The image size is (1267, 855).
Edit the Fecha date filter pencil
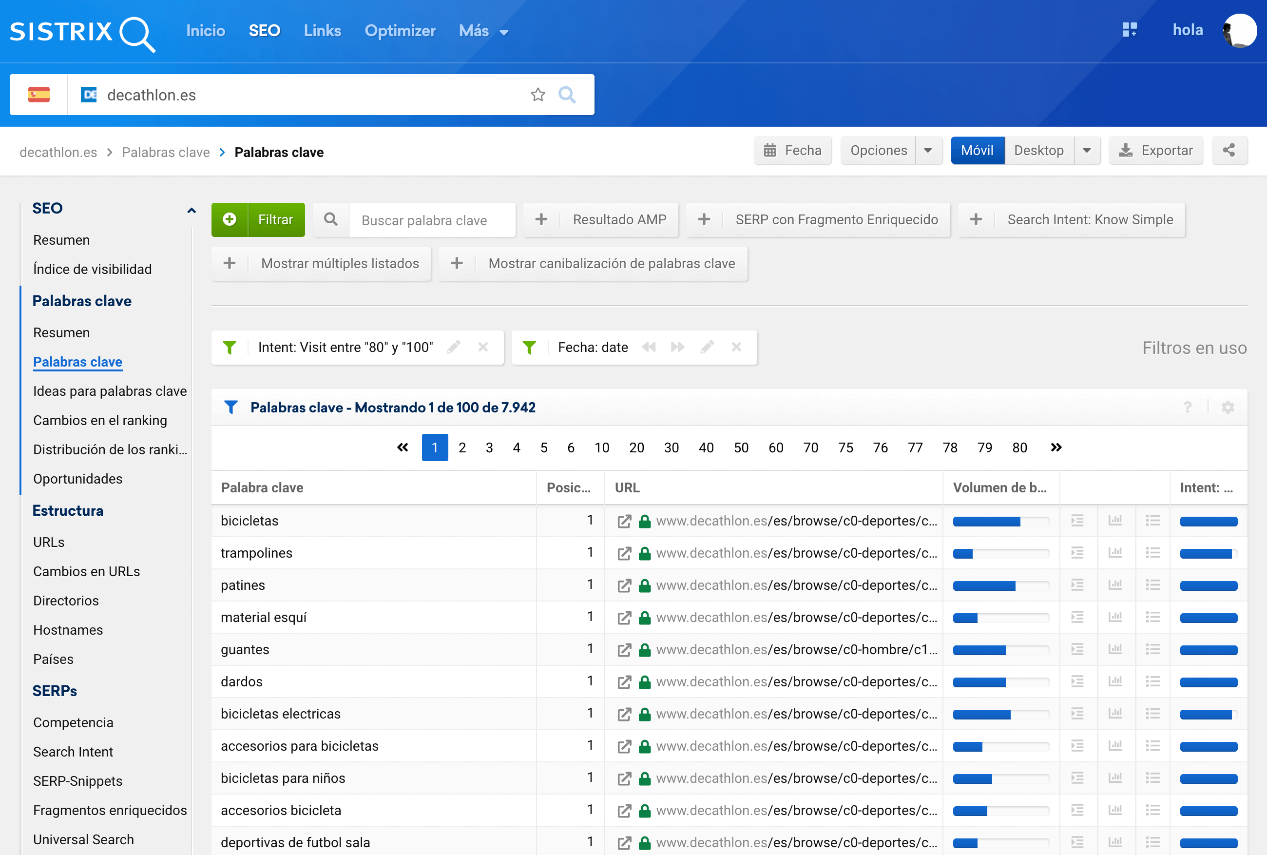pos(708,348)
